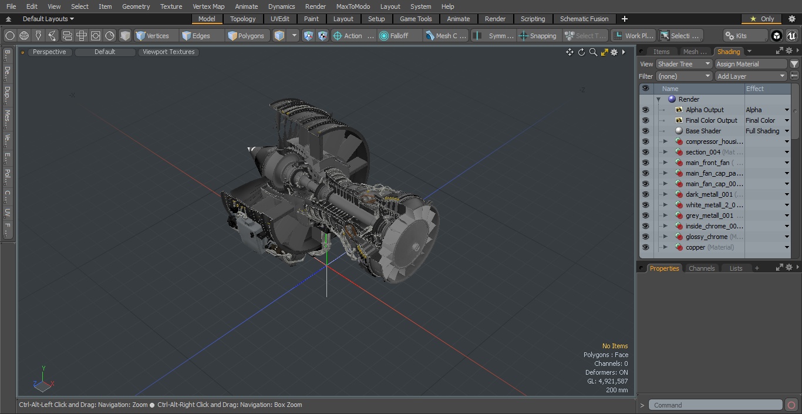Click the filter funnel icon
Screen dimensions: 802x414
(x=794, y=64)
